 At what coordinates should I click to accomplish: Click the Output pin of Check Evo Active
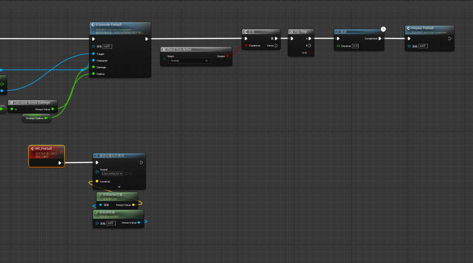pos(227,56)
